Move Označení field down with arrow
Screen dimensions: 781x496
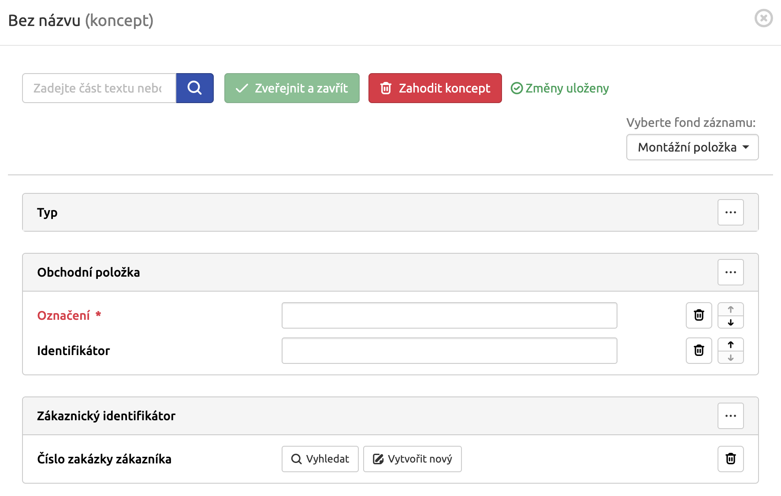point(730,322)
